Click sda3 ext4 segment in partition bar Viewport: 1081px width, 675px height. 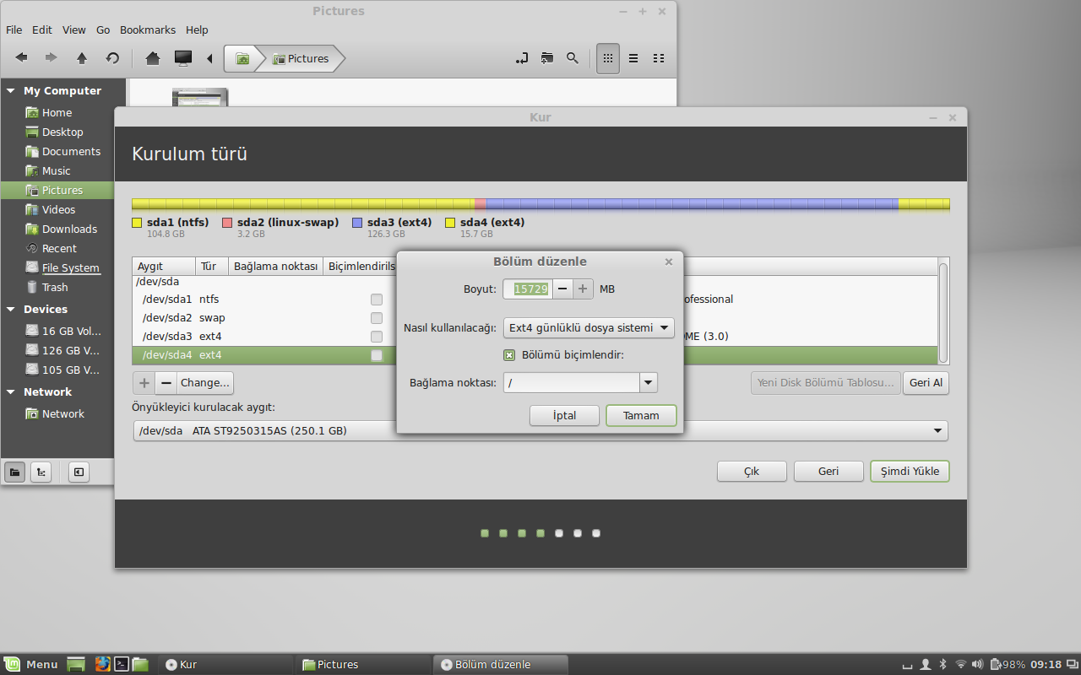[692, 204]
